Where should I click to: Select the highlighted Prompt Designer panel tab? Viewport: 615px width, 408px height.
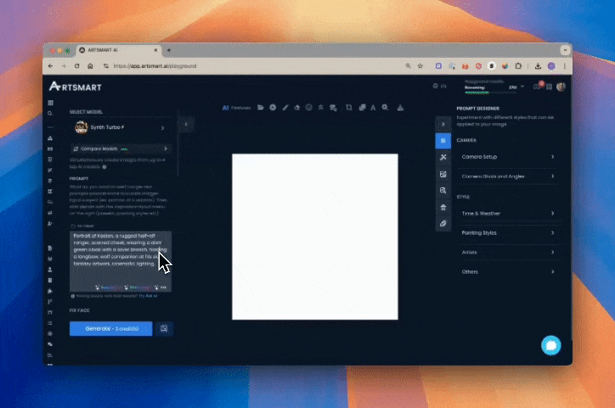443,140
